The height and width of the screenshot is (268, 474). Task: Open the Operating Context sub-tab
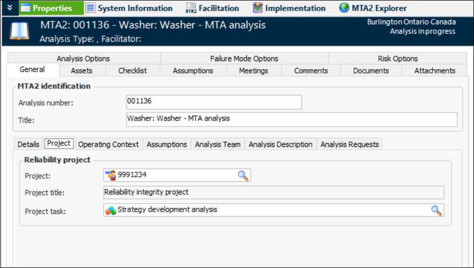point(108,144)
